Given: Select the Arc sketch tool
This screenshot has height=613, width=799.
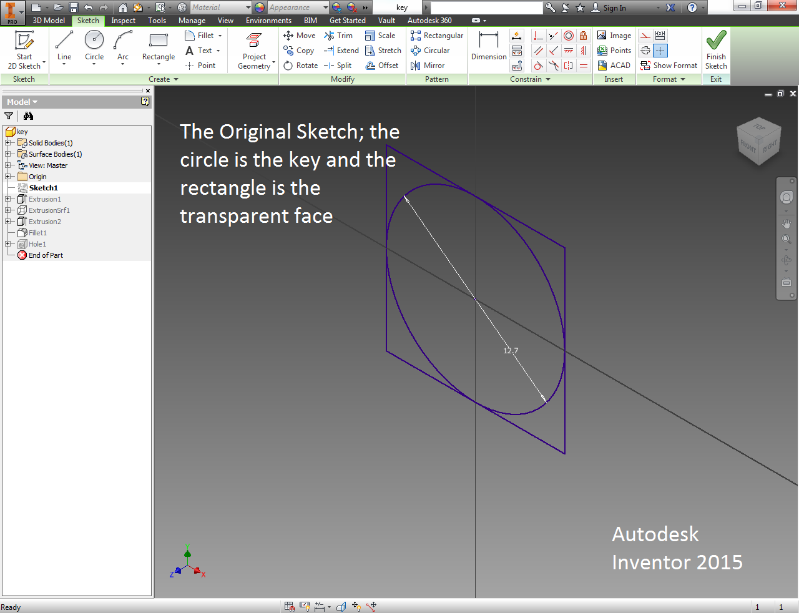Looking at the screenshot, I should 123,48.
